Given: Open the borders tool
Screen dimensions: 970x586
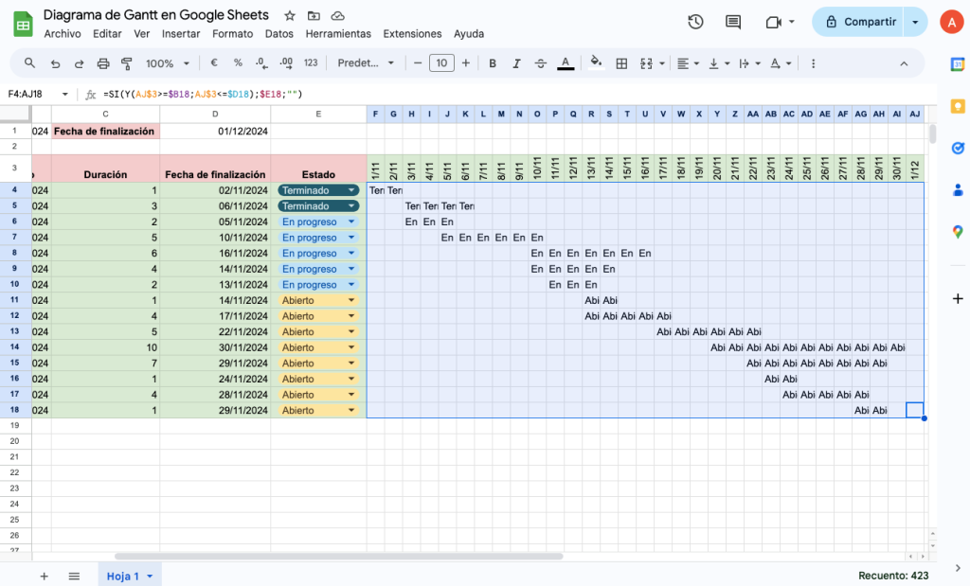Looking at the screenshot, I should (x=620, y=62).
